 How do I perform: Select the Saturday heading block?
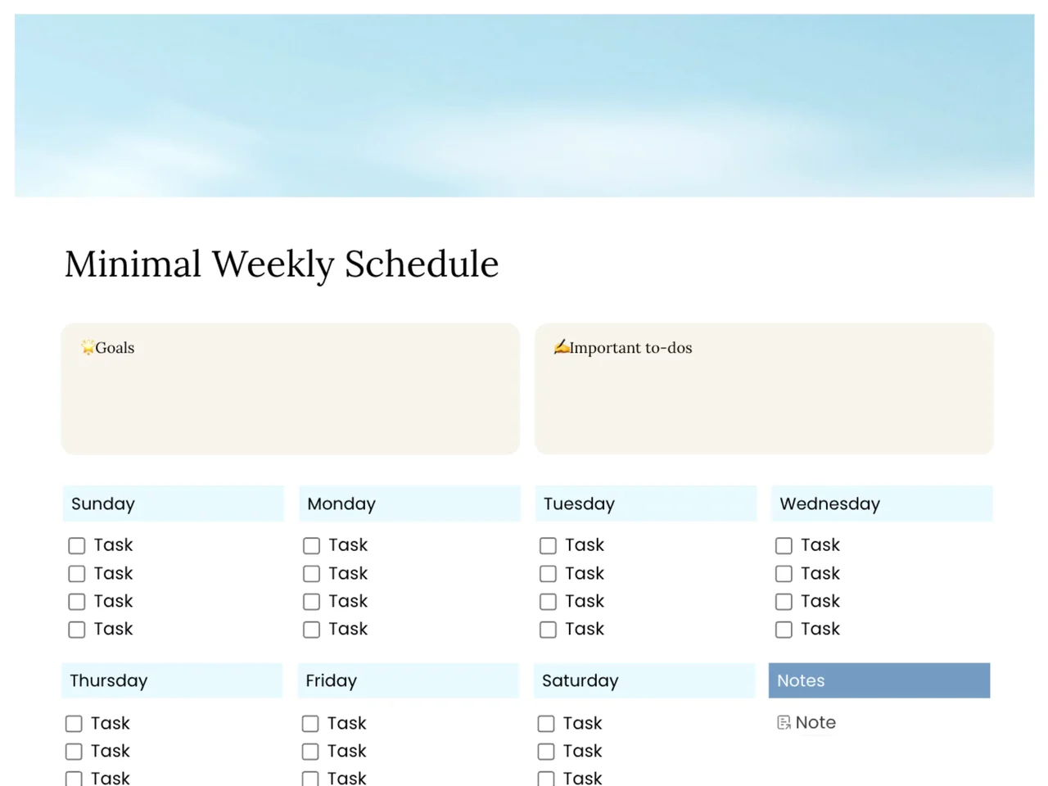click(644, 680)
